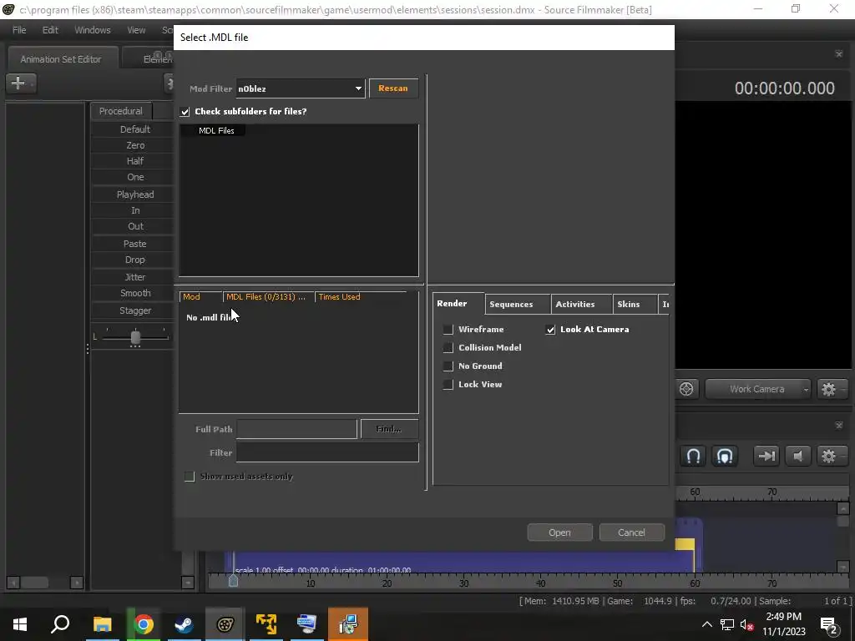Open the View menu

[x=136, y=30]
